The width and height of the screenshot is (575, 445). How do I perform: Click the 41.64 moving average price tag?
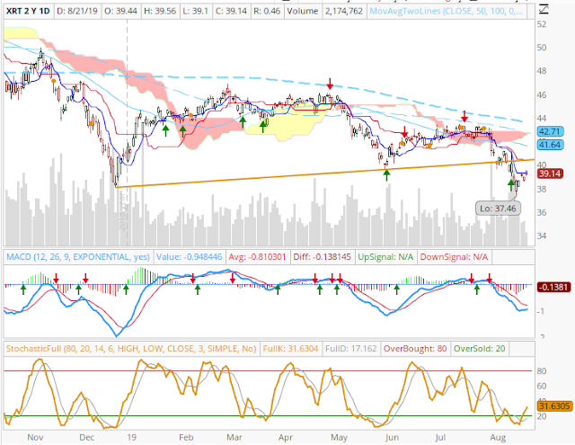550,145
